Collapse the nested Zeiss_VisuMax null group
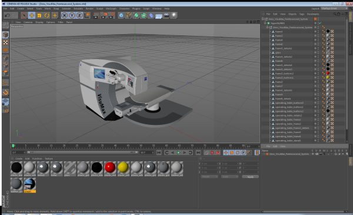The image size is (353, 215). coord(268,27)
